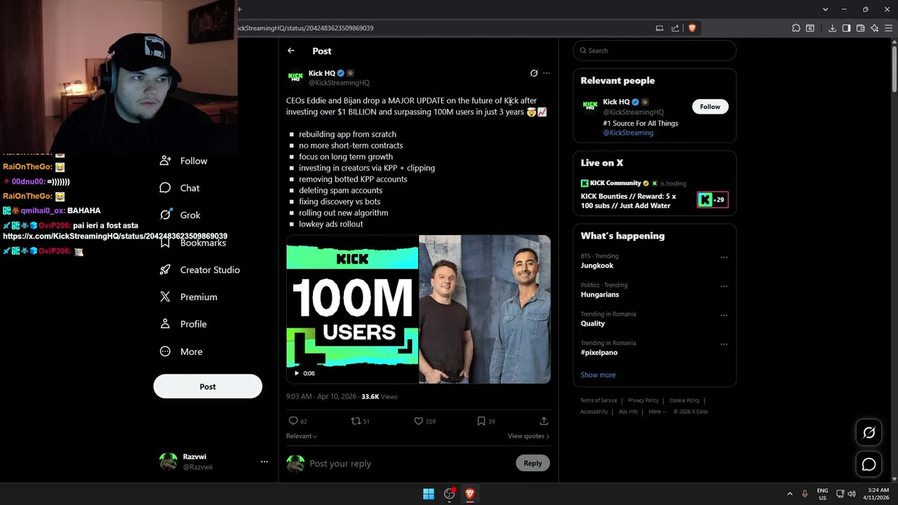
Task: Open floating Grok button
Action: [x=869, y=433]
